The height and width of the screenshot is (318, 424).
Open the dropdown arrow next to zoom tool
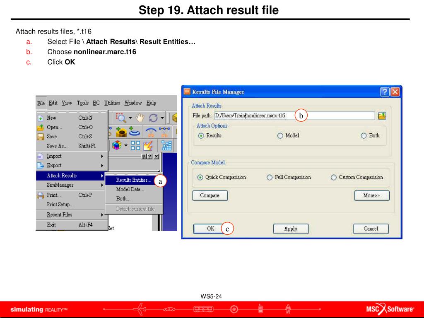pos(130,118)
